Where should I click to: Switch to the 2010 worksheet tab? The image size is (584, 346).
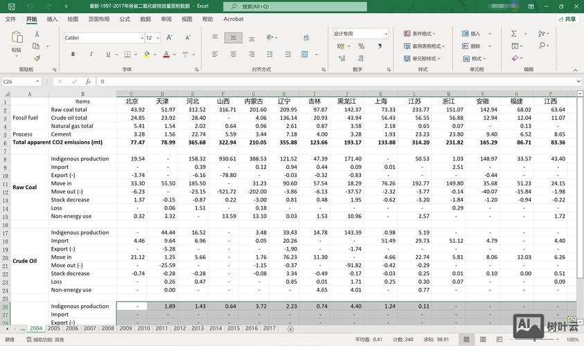[143, 328]
